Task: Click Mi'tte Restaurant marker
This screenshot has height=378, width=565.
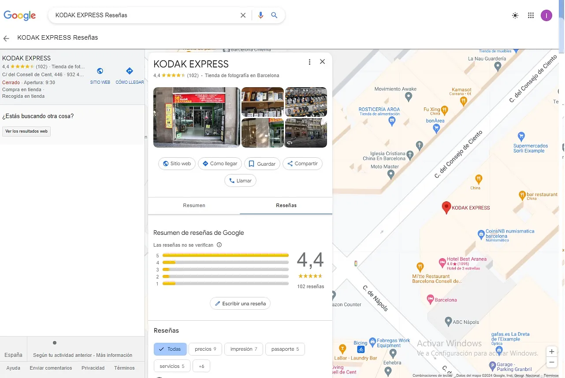Action: coord(420,267)
